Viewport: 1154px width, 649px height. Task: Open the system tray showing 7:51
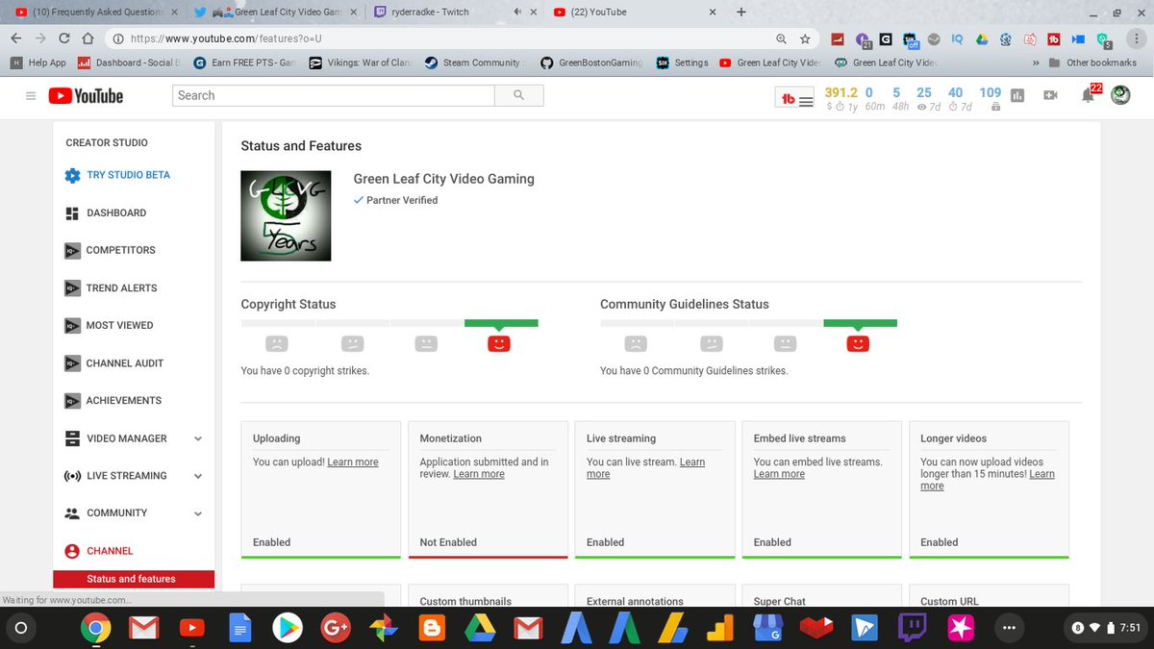[1107, 629]
